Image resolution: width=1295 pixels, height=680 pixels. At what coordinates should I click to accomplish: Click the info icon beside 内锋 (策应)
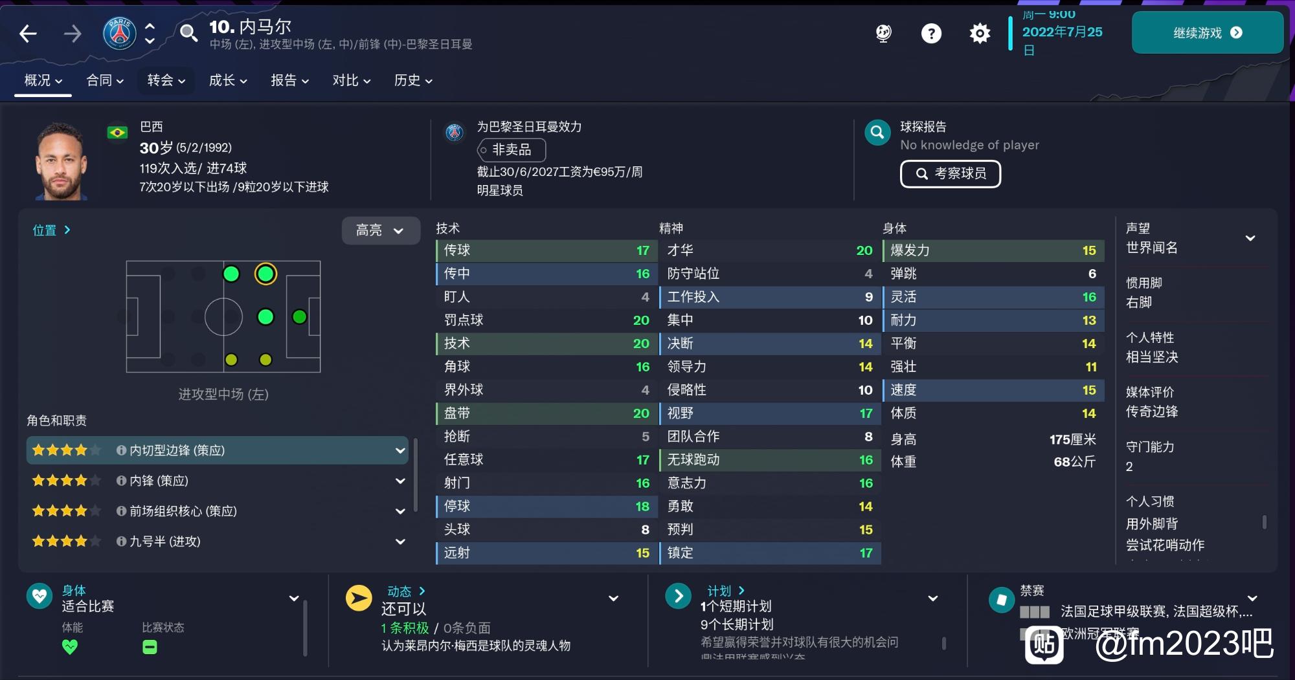pos(121,481)
